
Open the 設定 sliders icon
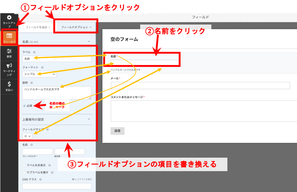[9, 51]
